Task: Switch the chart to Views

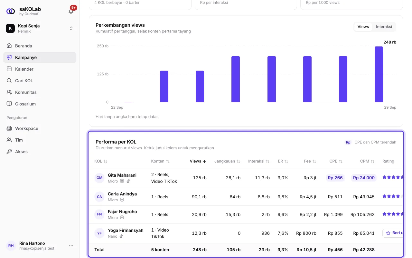Action: tap(363, 27)
